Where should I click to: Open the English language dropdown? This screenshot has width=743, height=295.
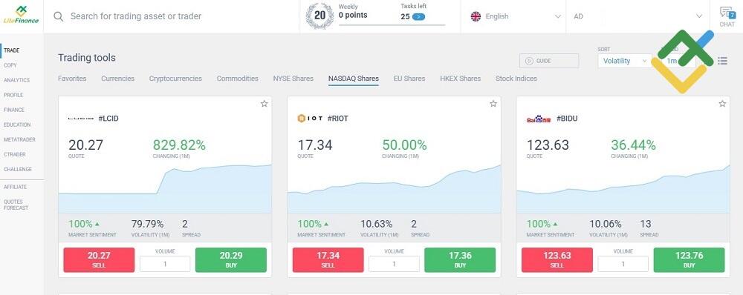pos(515,16)
